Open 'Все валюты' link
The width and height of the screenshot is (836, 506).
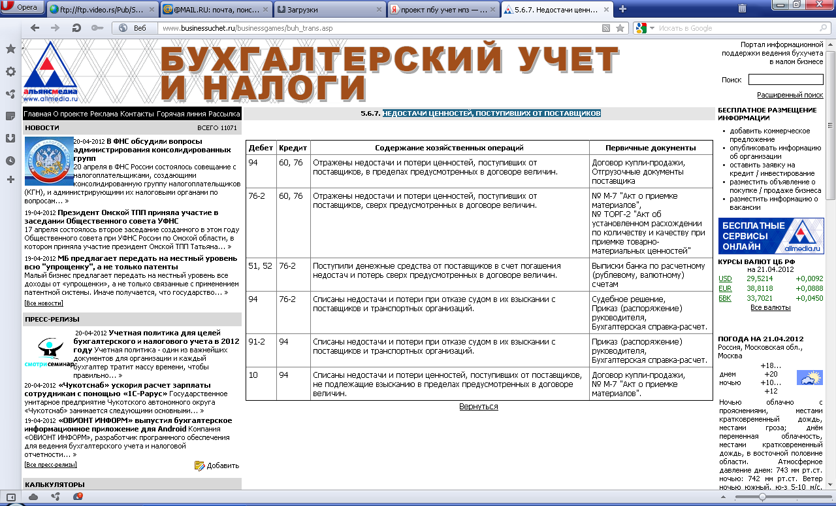771,307
